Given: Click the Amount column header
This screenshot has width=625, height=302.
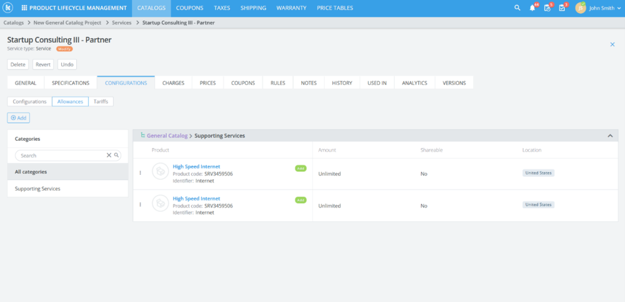Looking at the screenshot, I should pos(327,150).
